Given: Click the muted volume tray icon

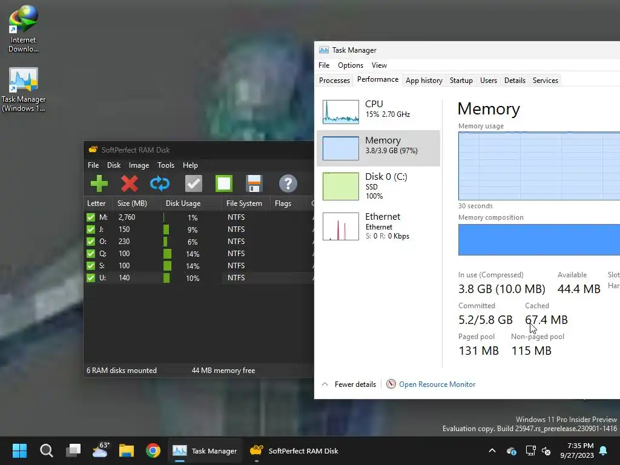Looking at the screenshot, I should (547, 450).
